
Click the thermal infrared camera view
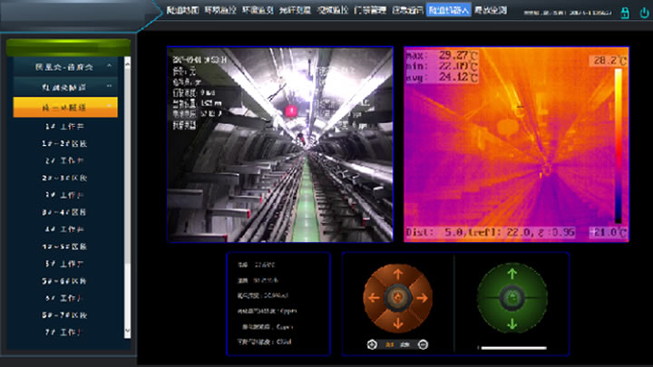coord(514,144)
